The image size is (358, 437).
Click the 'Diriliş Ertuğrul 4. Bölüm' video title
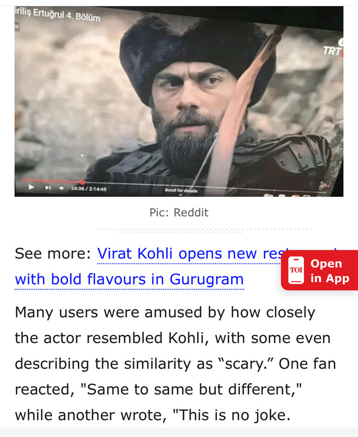pyautogui.click(x=57, y=15)
